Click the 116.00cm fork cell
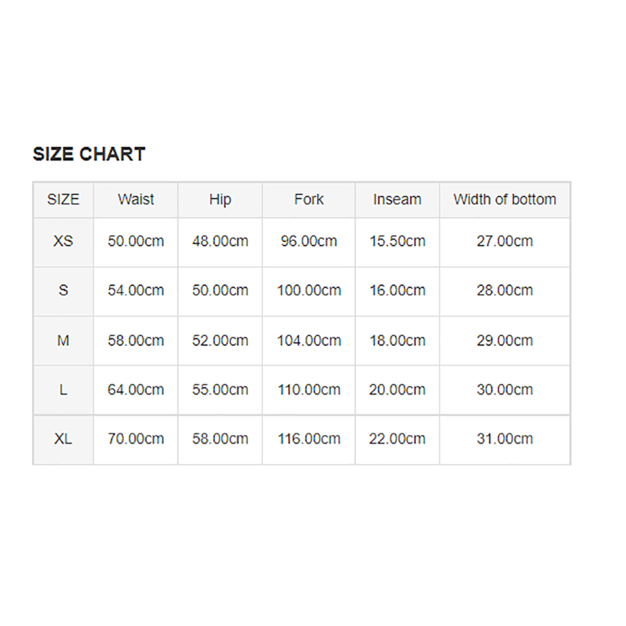 (x=309, y=439)
